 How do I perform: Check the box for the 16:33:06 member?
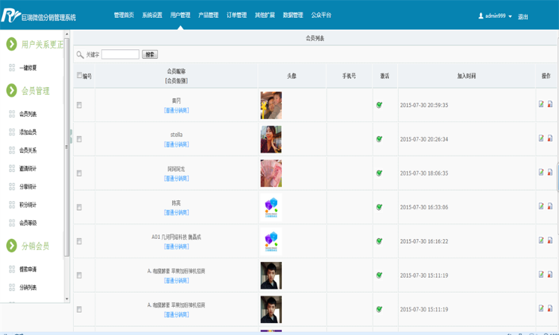[79, 207]
